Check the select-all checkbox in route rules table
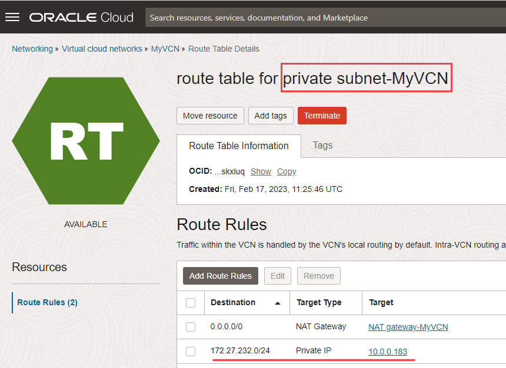This screenshot has height=368, width=506. (x=191, y=302)
